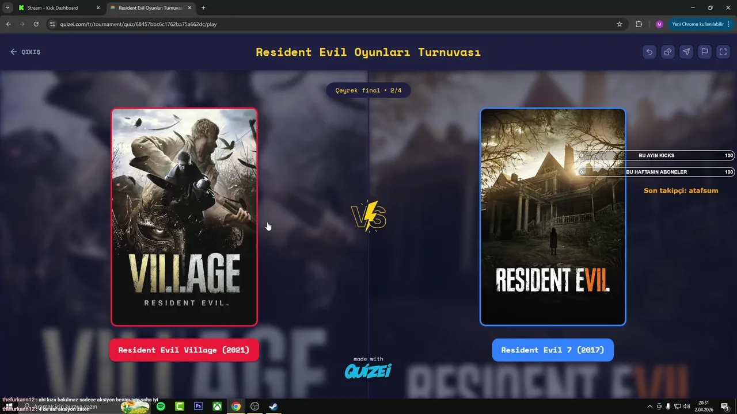Image resolution: width=737 pixels, height=414 pixels.
Task: Go back using browser back arrow
Action: 8,24
